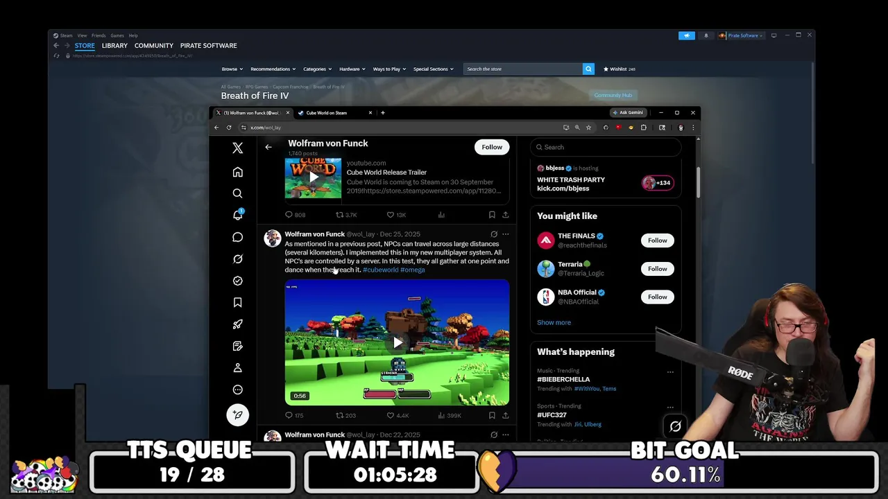Expand Recommendations dropdown in Steam store
Viewport: 888px width, 499px height.
[273, 69]
